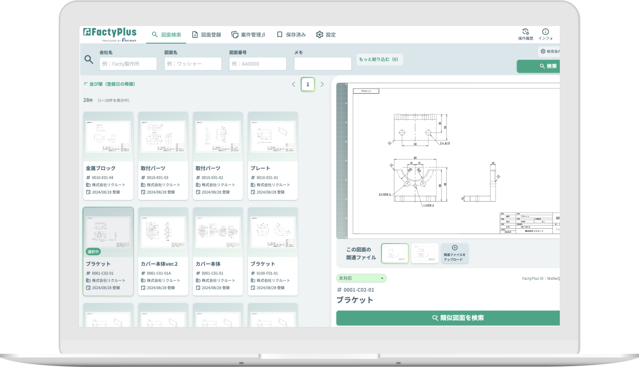Click the large bracket drawing preview
The width and height of the screenshot is (639, 367).
coord(448,161)
